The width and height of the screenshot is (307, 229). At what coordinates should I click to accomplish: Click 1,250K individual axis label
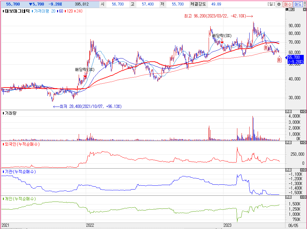point(294,209)
